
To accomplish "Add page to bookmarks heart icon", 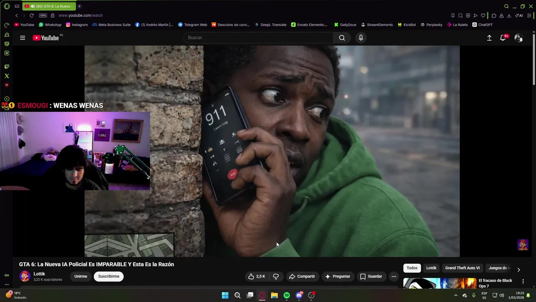I will coord(483,16).
